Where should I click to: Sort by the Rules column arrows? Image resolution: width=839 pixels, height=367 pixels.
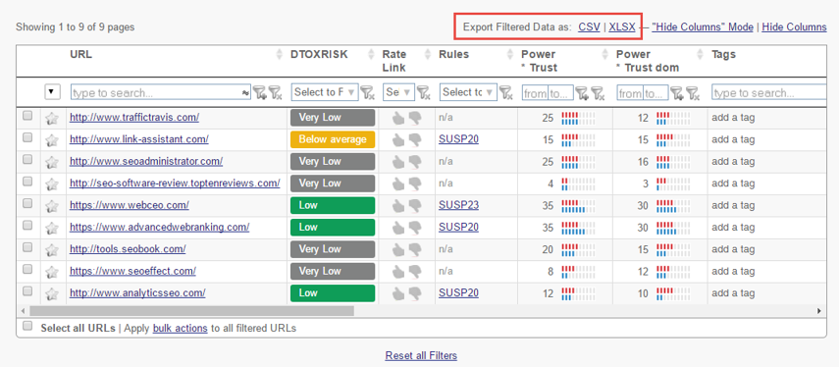pos(509,54)
